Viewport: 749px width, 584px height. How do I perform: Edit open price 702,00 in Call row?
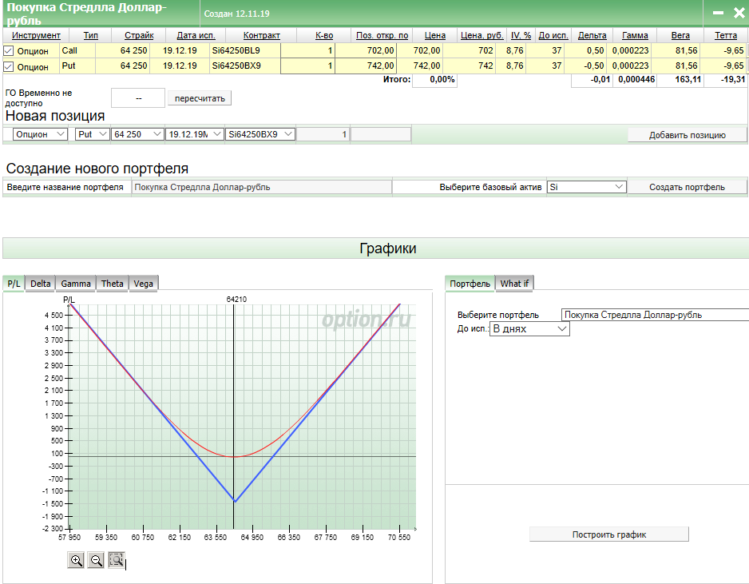366,50
